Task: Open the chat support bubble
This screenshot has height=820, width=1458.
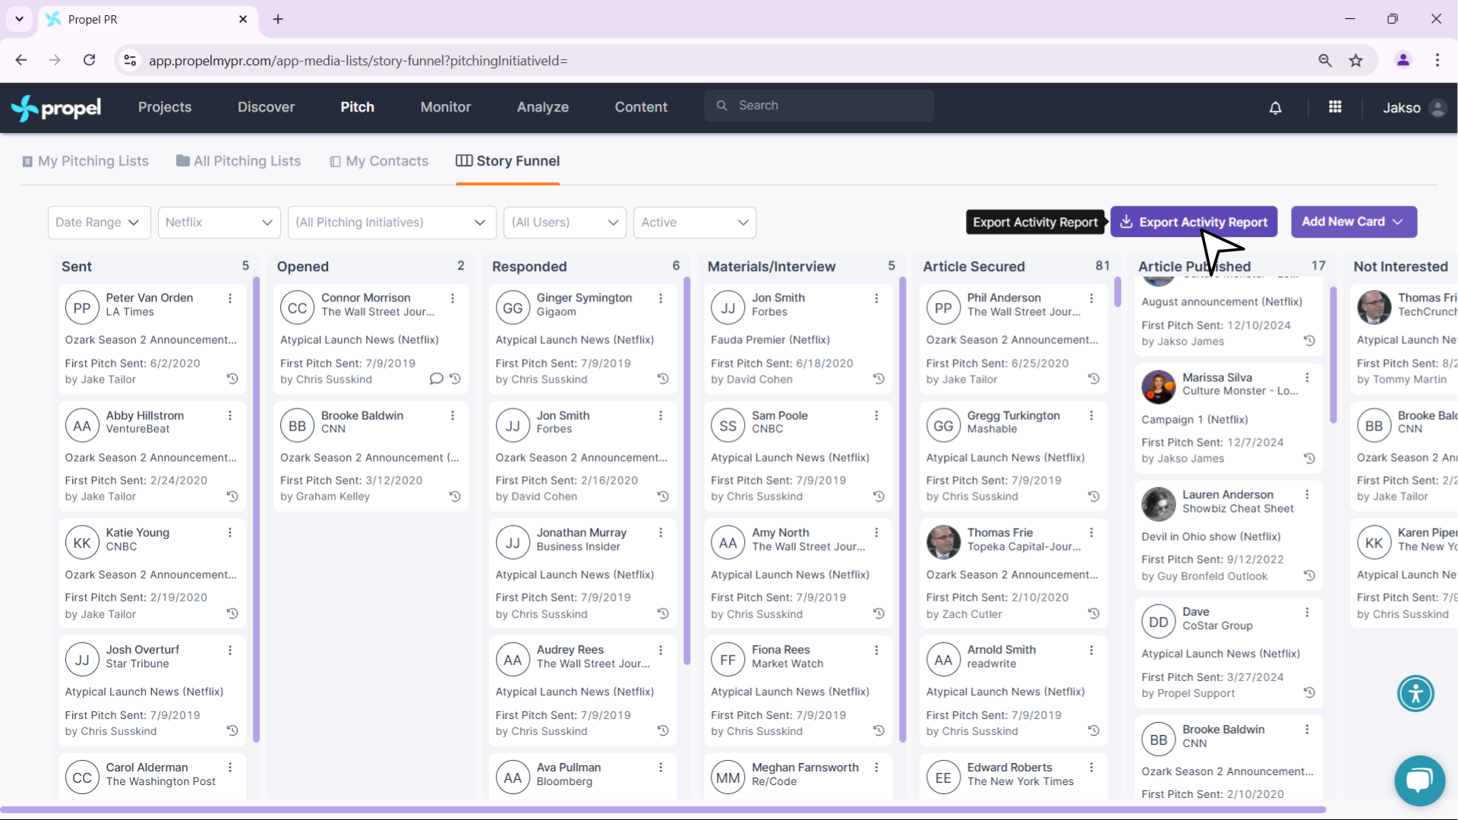Action: click(1419, 780)
